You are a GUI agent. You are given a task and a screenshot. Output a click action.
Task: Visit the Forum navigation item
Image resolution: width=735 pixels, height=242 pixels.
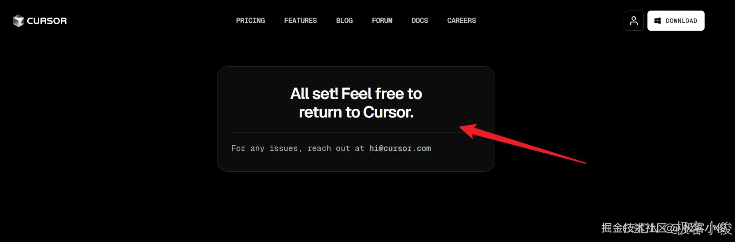coord(382,21)
